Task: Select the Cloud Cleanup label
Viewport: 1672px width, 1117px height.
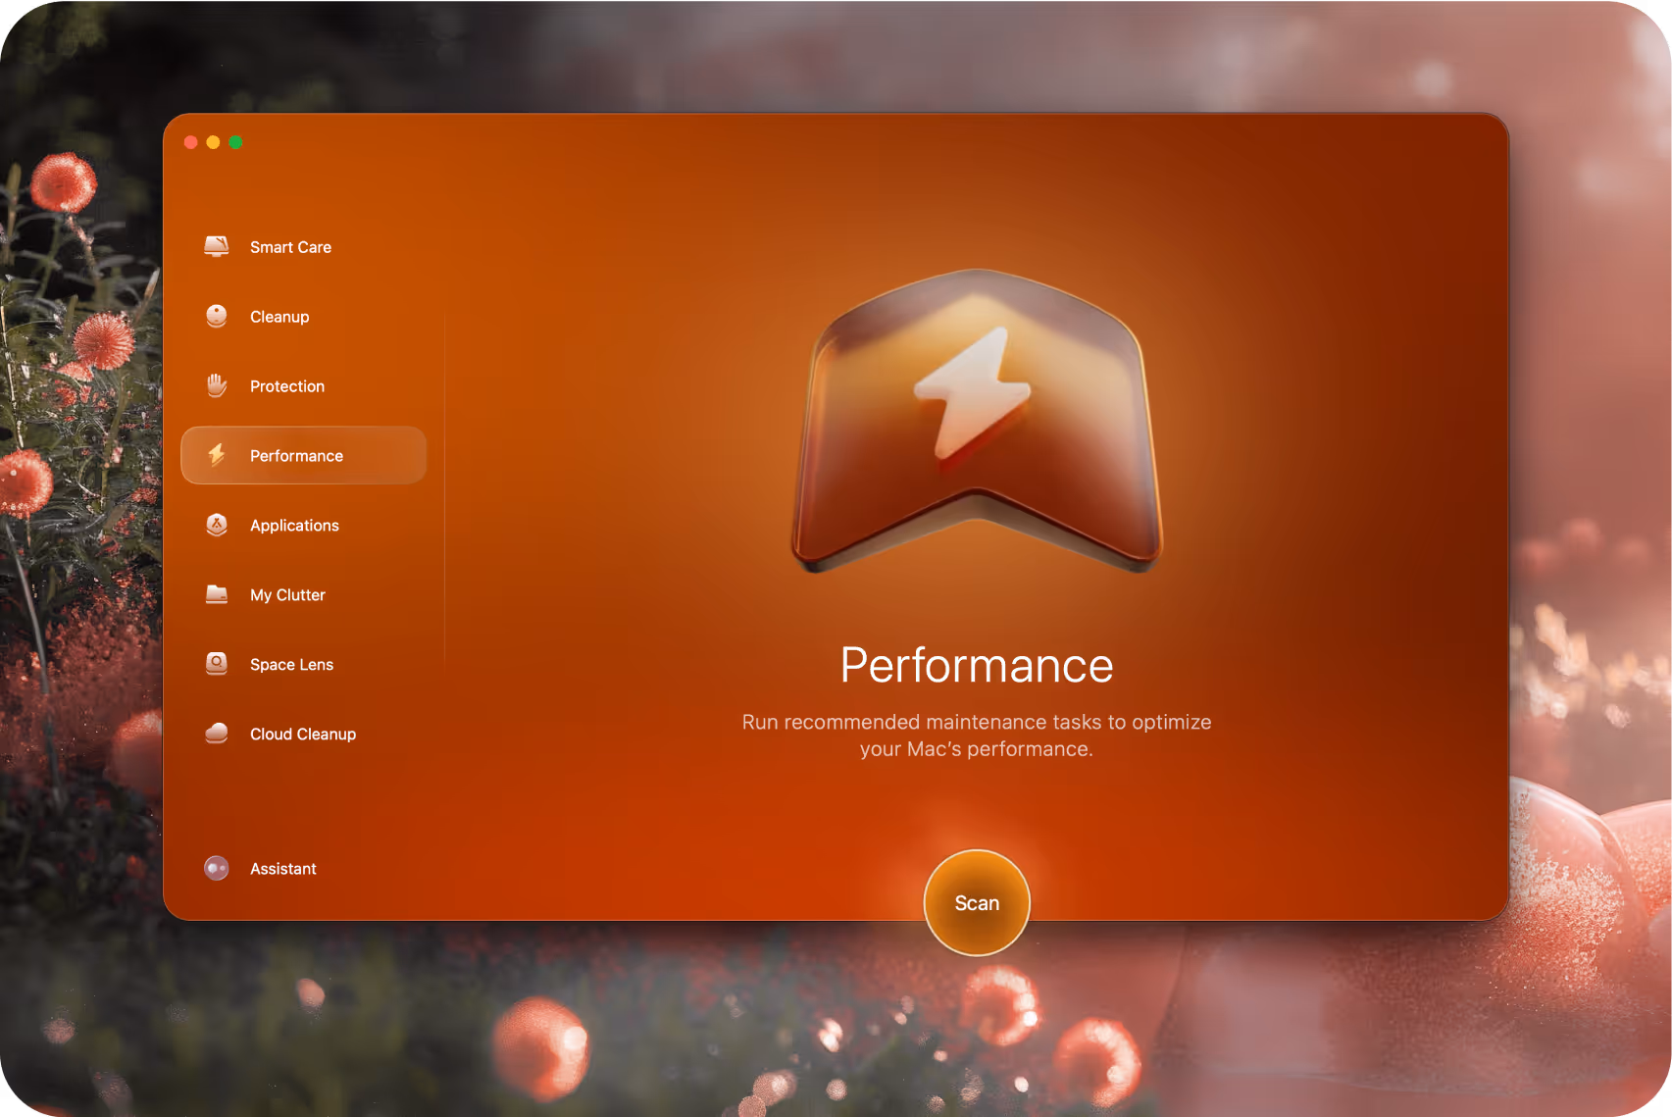Action: click(303, 735)
